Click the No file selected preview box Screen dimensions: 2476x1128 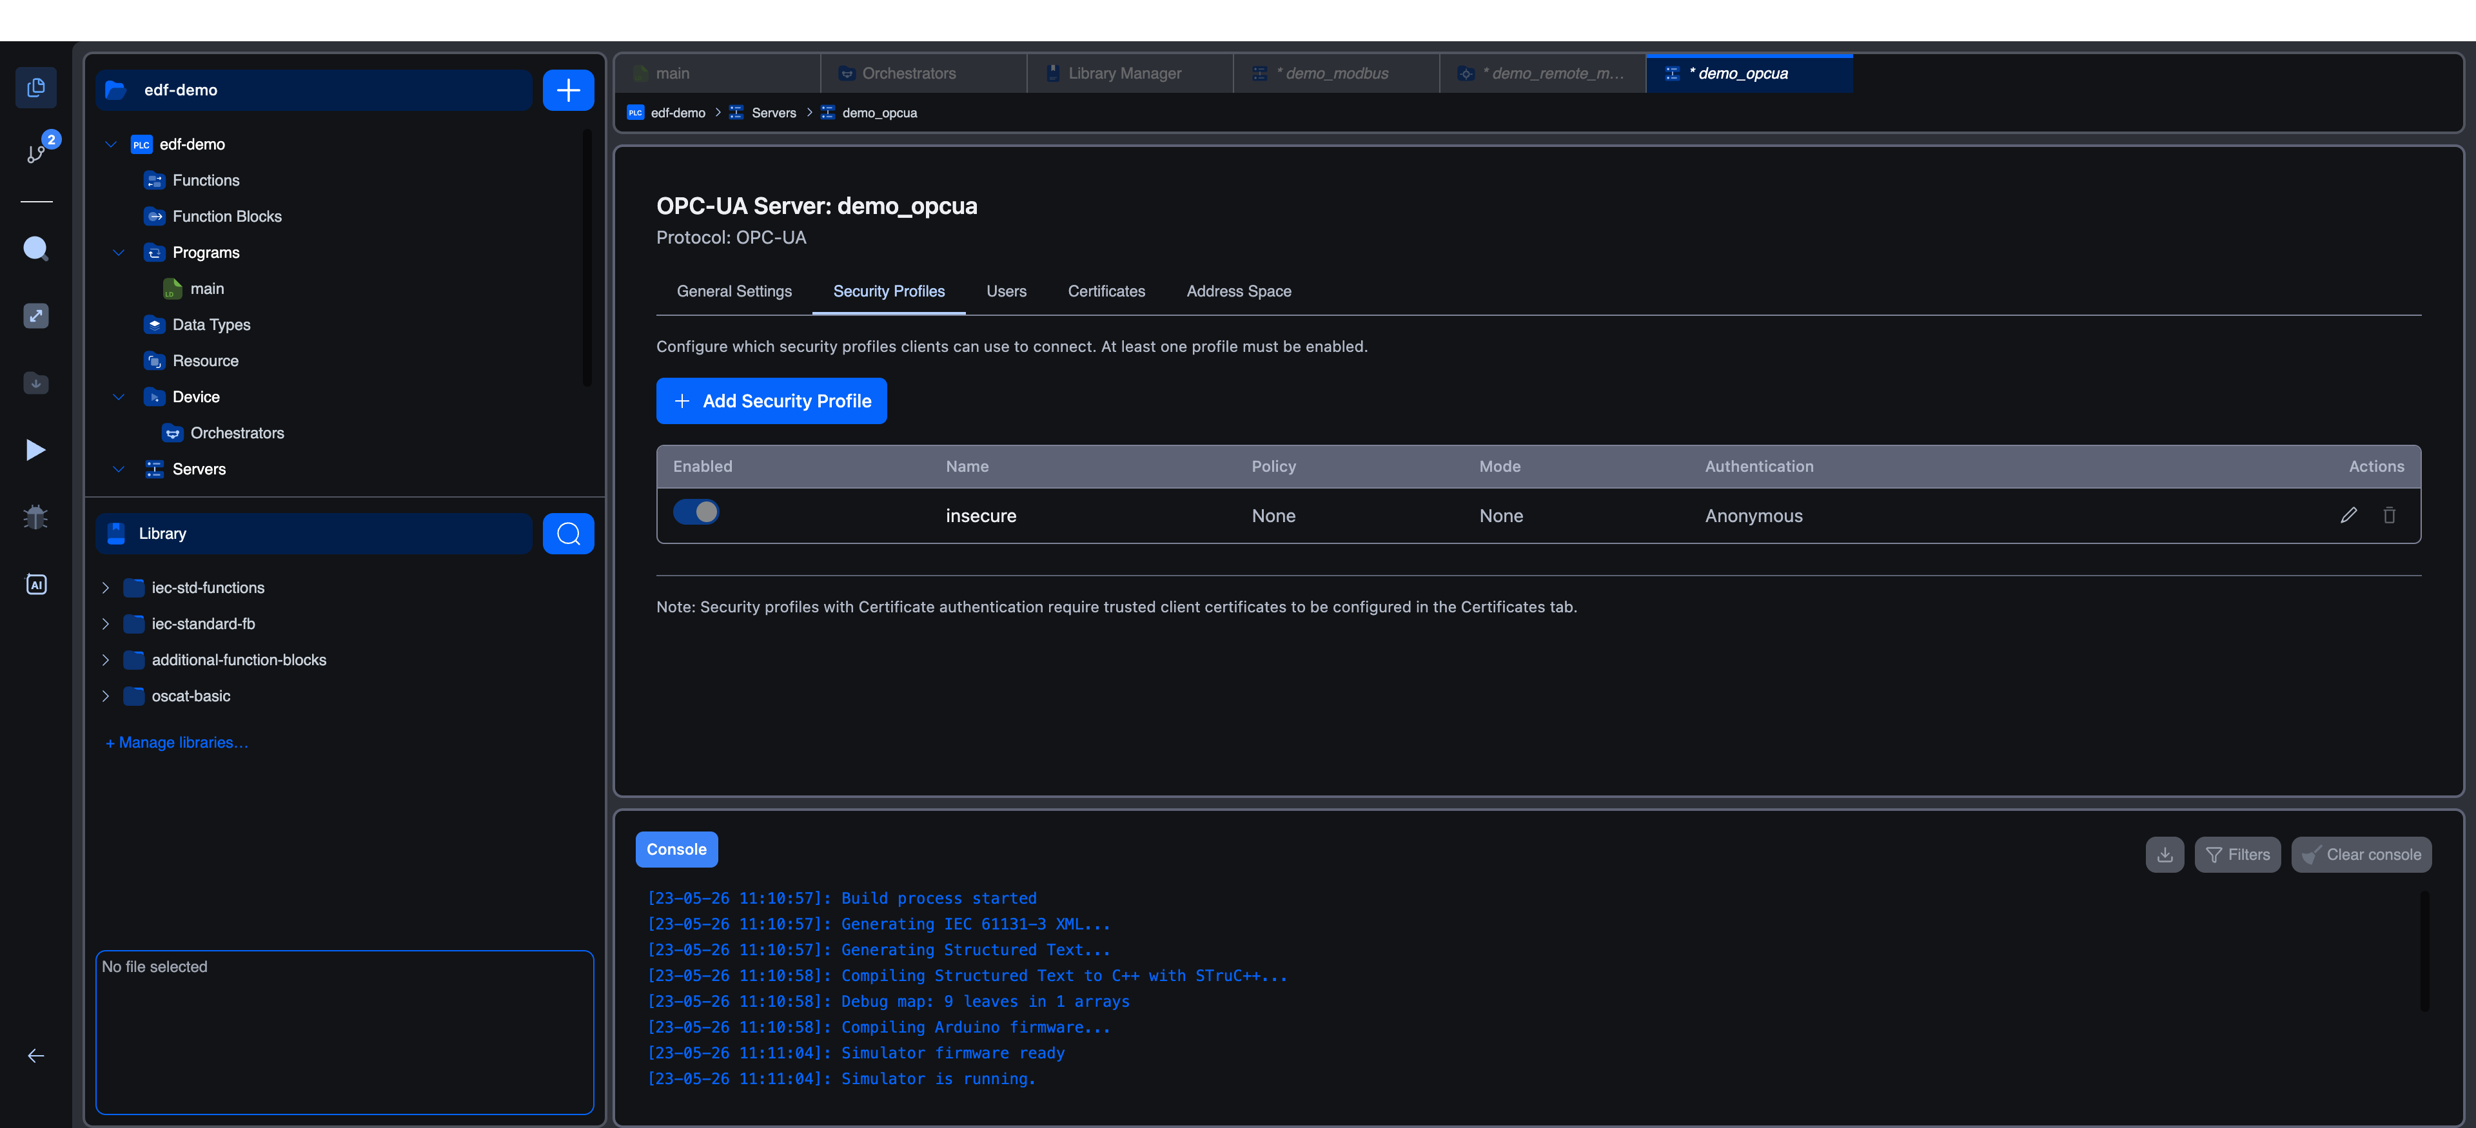(344, 1032)
